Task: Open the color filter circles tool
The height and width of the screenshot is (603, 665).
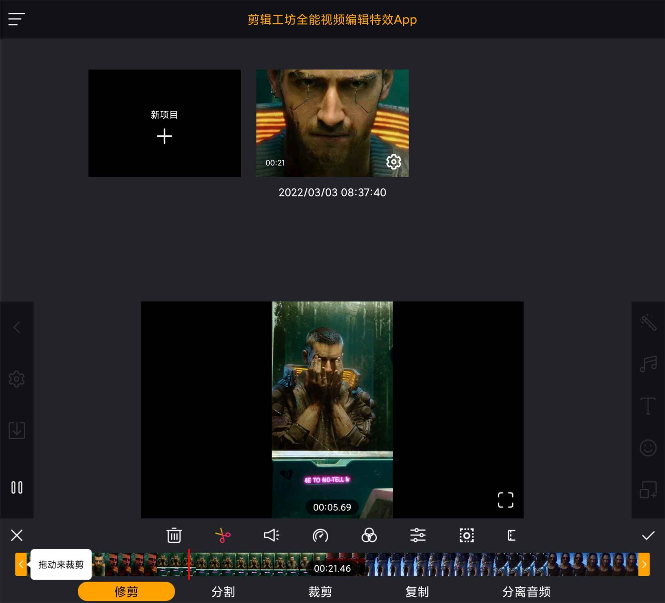Action: click(x=369, y=535)
